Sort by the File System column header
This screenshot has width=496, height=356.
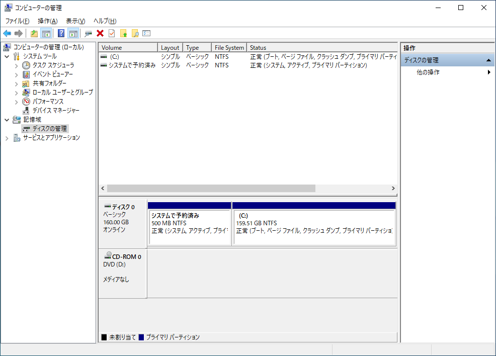(x=229, y=47)
